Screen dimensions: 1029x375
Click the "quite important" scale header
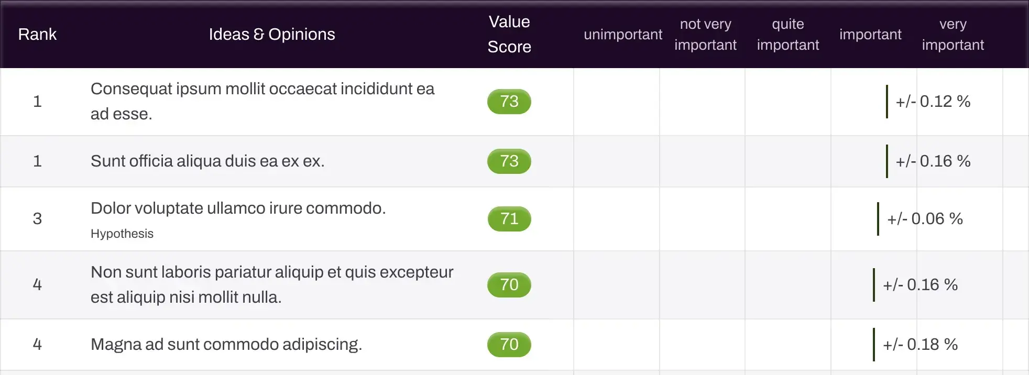tap(787, 35)
